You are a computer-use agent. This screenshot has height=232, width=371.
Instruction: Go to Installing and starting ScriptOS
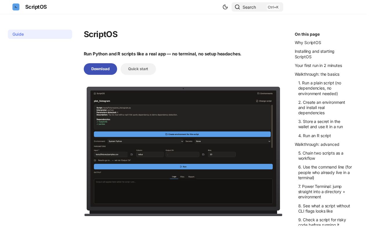pyautogui.click(x=314, y=54)
